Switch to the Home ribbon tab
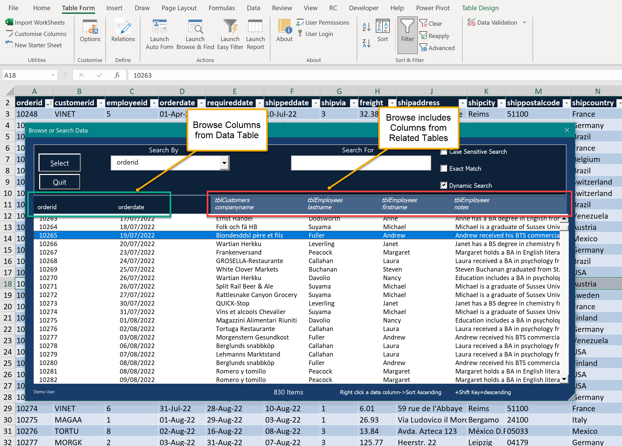This screenshot has height=446, width=622. click(42, 8)
